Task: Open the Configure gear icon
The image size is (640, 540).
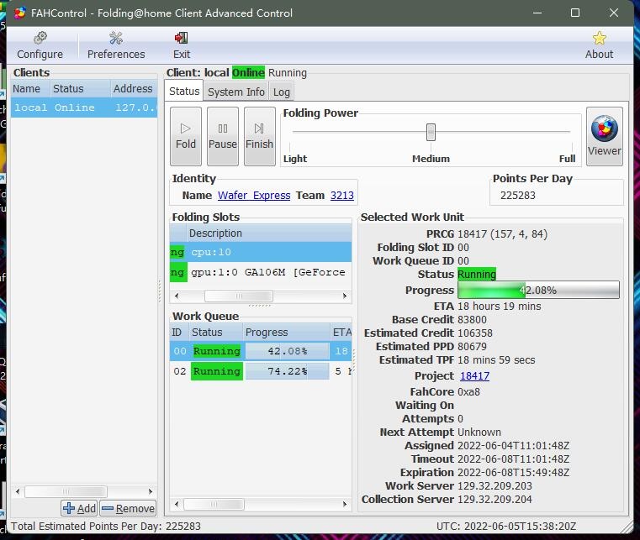Action: tap(40, 38)
